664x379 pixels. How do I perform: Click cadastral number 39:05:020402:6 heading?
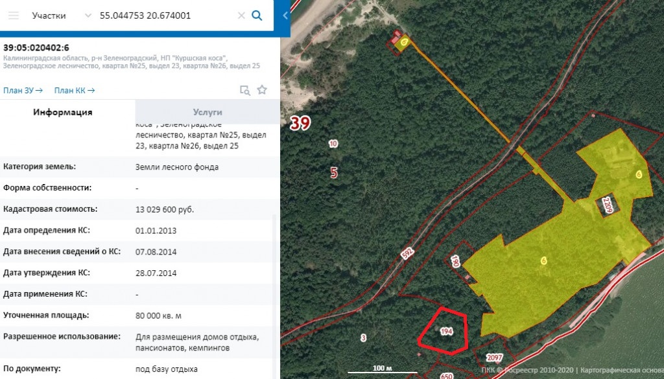click(36, 47)
